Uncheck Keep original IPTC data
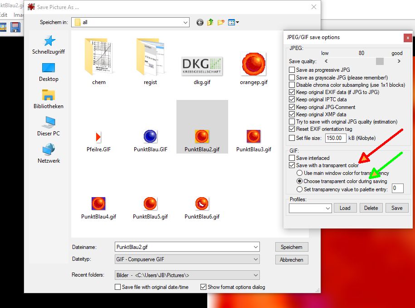This screenshot has width=415, height=308. 292,99
